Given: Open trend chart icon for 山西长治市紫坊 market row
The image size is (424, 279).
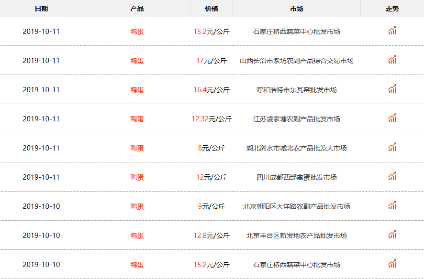Looking at the screenshot, I should [x=392, y=60].
